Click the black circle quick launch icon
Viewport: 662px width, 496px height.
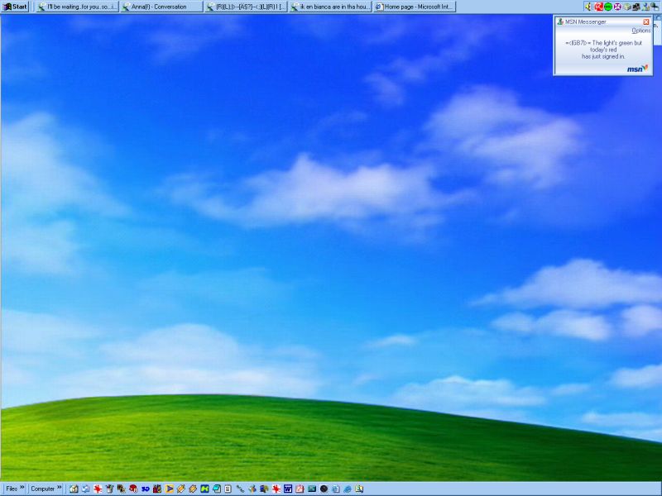[324, 489]
